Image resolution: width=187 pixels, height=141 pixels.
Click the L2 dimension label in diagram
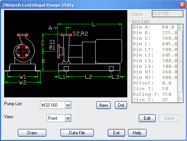click(x=88, y=77)
